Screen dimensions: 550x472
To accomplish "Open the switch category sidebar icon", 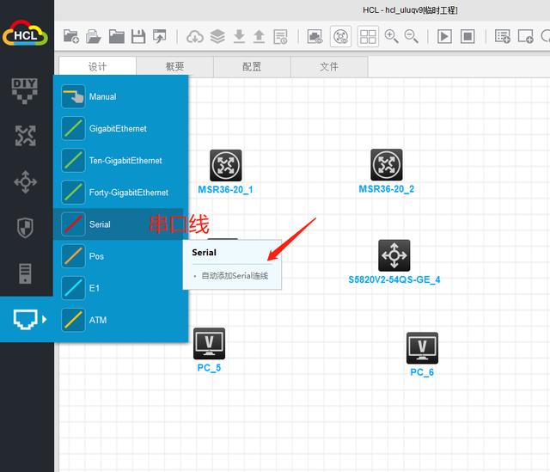I will click(25, 181).
